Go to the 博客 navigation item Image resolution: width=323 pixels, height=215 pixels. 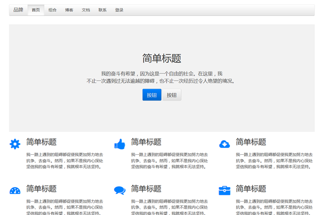click(x=69, y=10)
